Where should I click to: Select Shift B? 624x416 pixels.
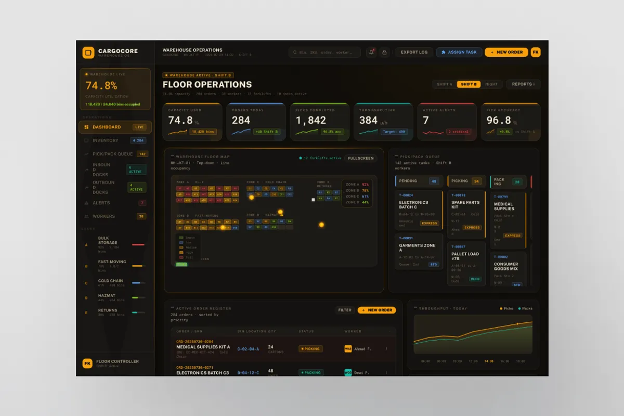469,84
